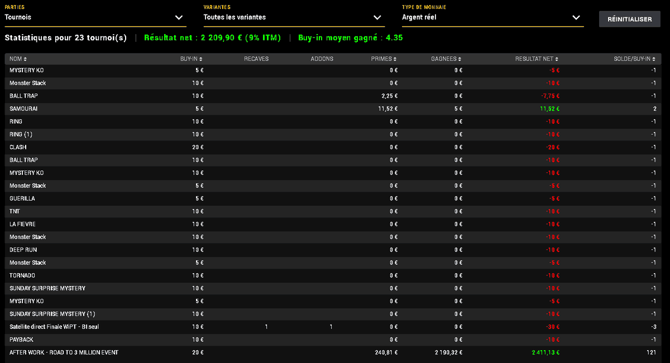Select the GUERILLA tournament row
The image size is (670, 363).
[x=333, y=199]
